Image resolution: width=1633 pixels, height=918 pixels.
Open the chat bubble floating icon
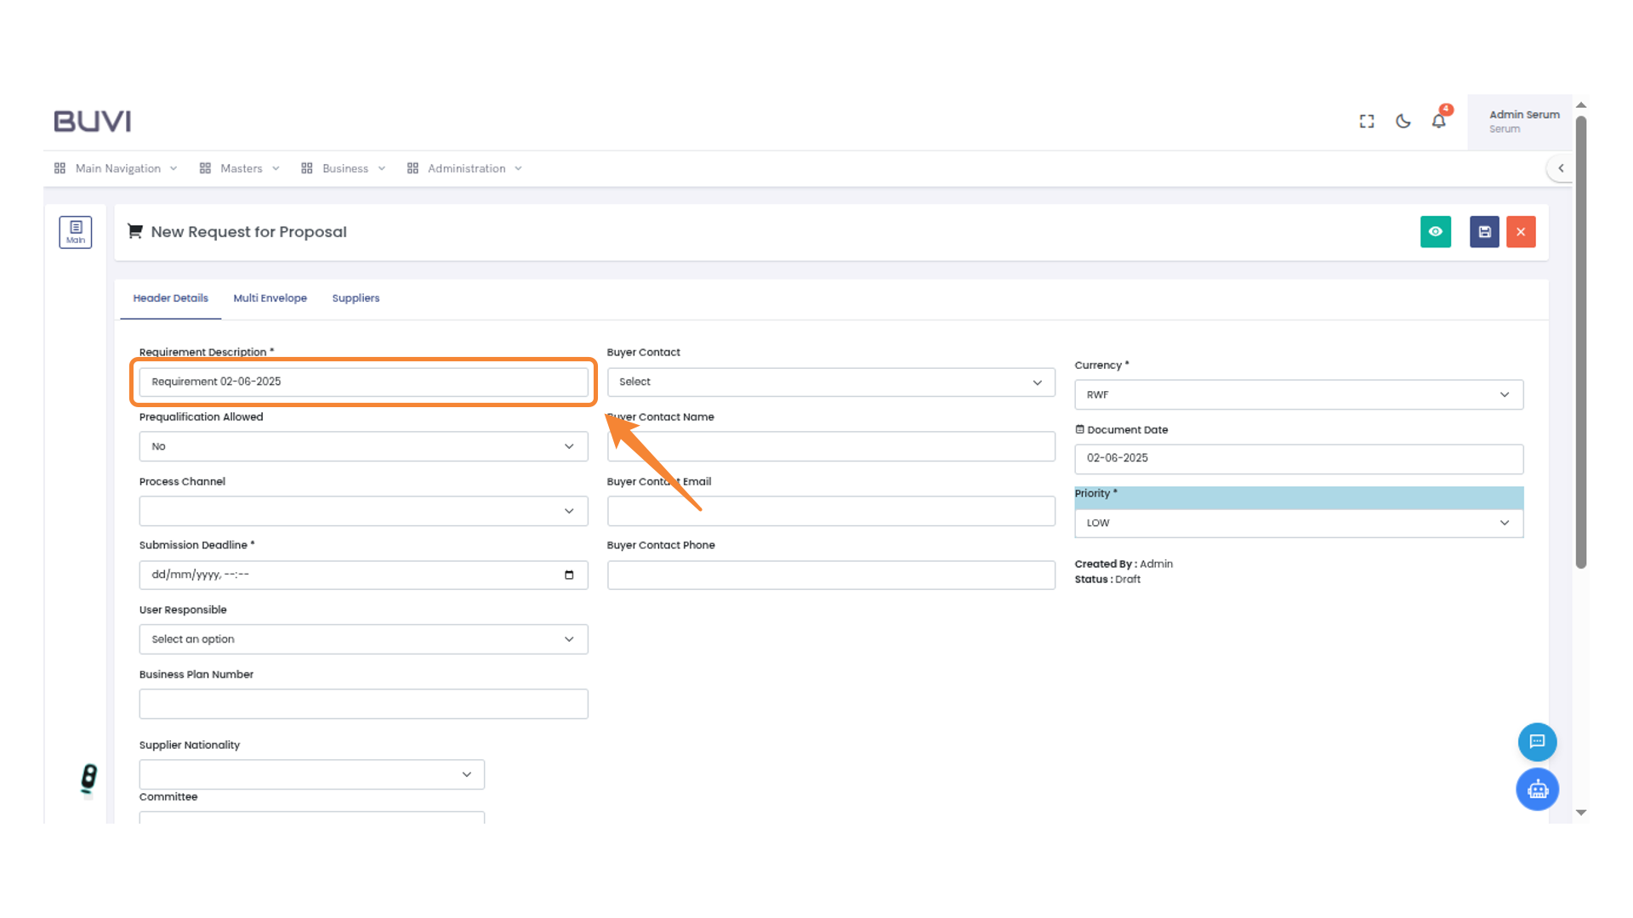1537,741
